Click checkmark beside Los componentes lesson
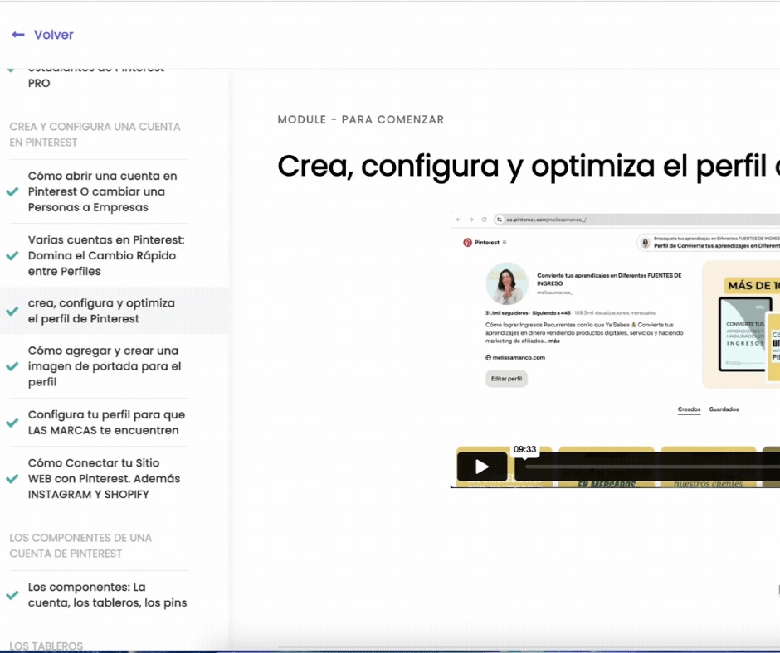Viewport: 780px width, 653px height. [12, 595]
